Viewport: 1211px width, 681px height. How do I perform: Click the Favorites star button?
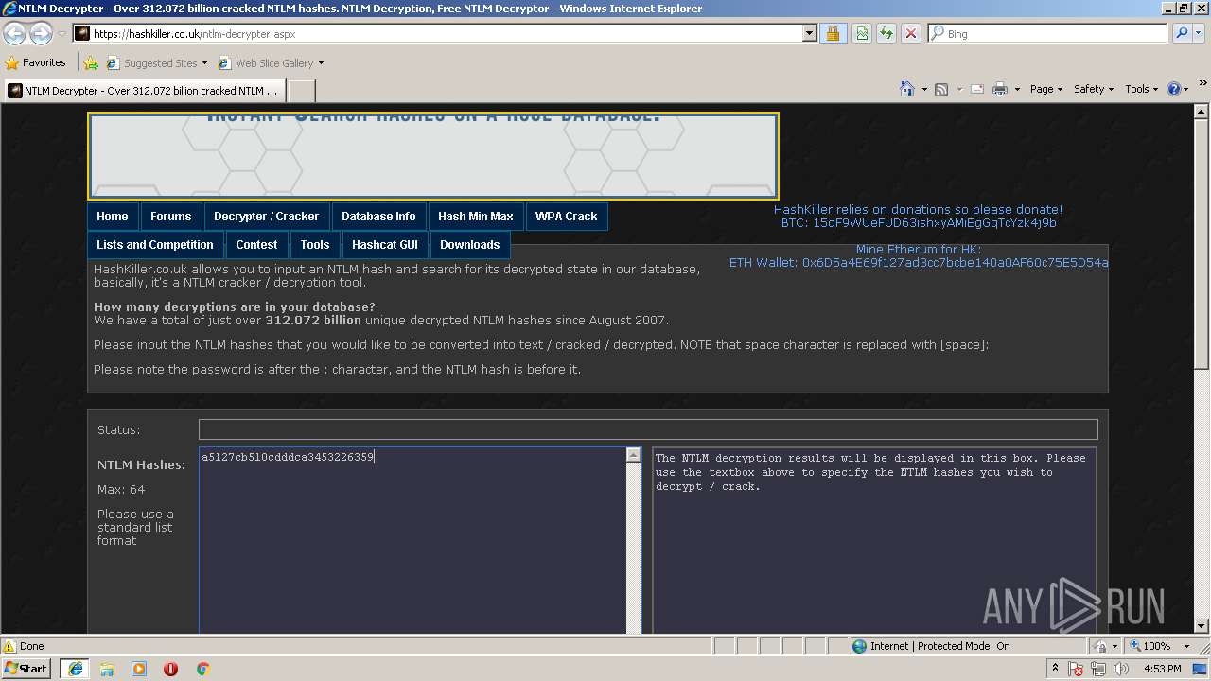(36, 62)
